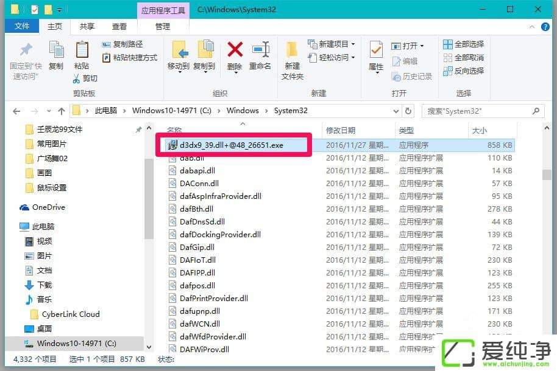The image size is (557, 371).
Task: Click 全部取消 (Select none)
Action: pyautogui.click(x=464, y=58)
